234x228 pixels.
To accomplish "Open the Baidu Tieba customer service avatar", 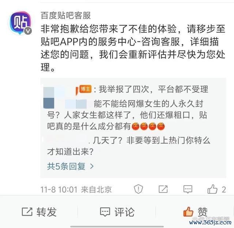I will click(x=20, y=23).
